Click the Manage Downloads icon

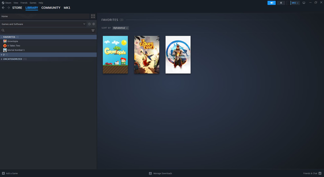pyautogui.click(x=150, y=173)
